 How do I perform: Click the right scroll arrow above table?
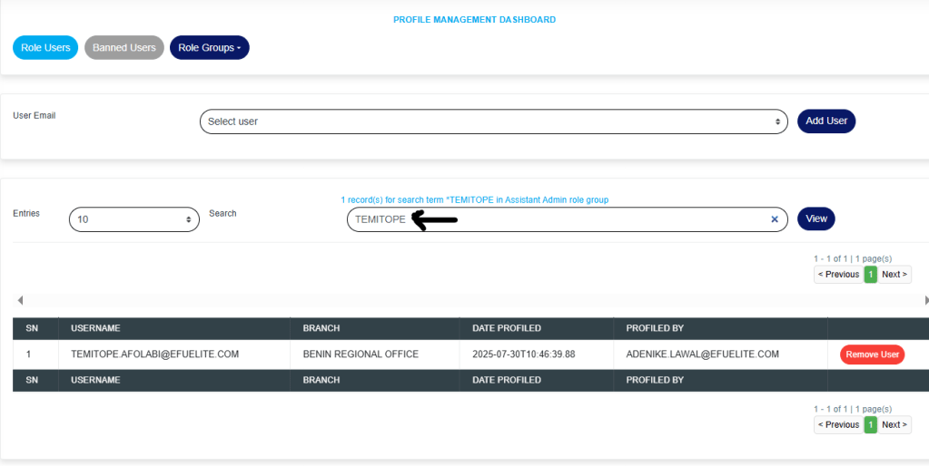pos(925,300)
